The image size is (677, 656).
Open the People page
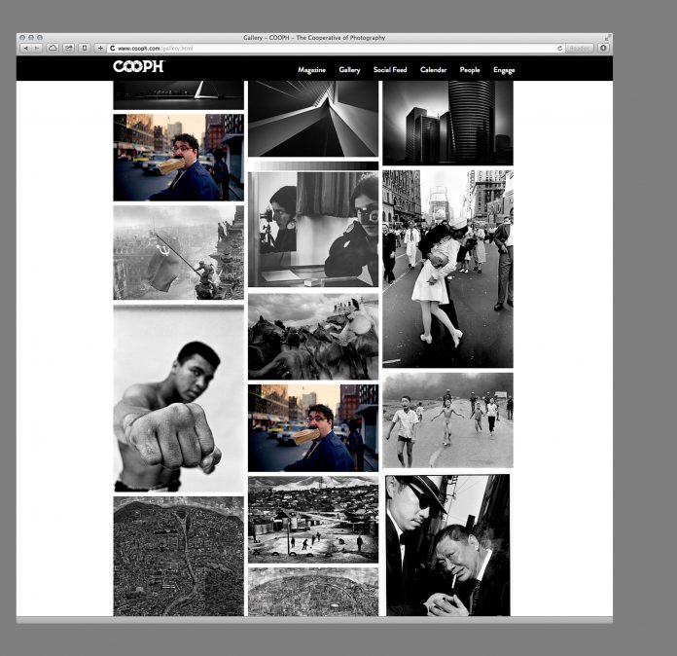(470, 70)
